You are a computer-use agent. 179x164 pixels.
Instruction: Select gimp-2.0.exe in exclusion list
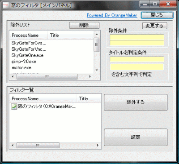coord(24,62)
